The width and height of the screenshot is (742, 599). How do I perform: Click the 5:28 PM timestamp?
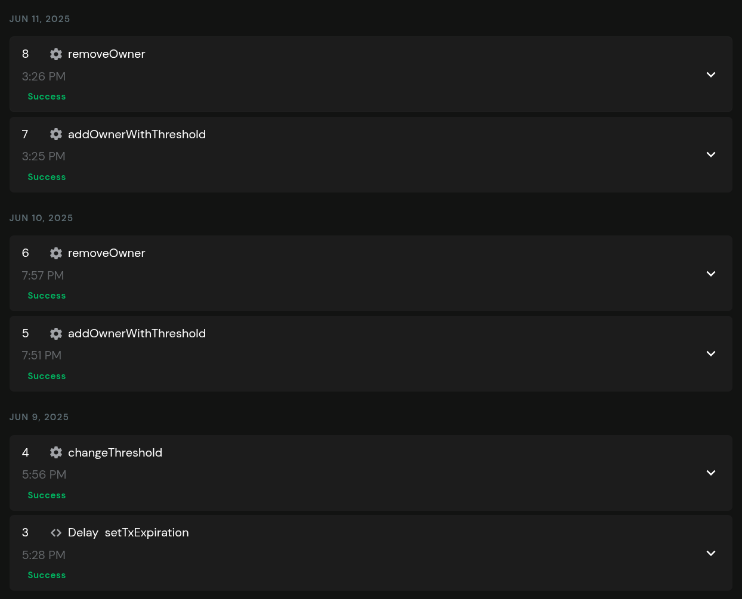click(44, 555)
